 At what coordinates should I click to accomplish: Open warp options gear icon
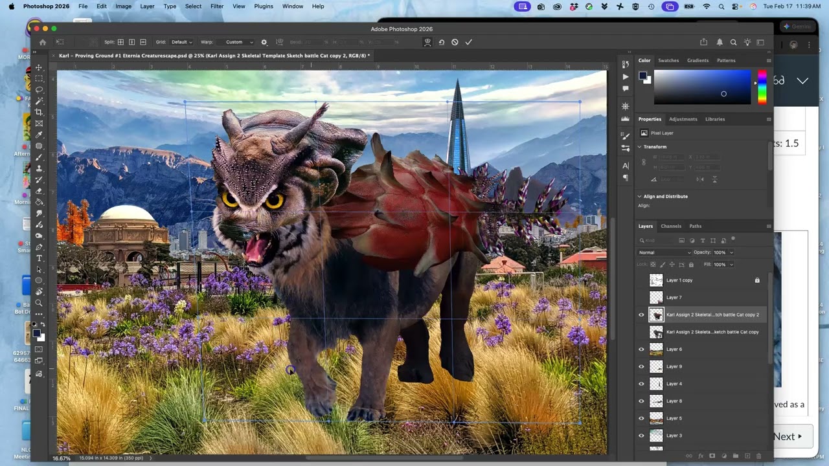tap(264, 42)
